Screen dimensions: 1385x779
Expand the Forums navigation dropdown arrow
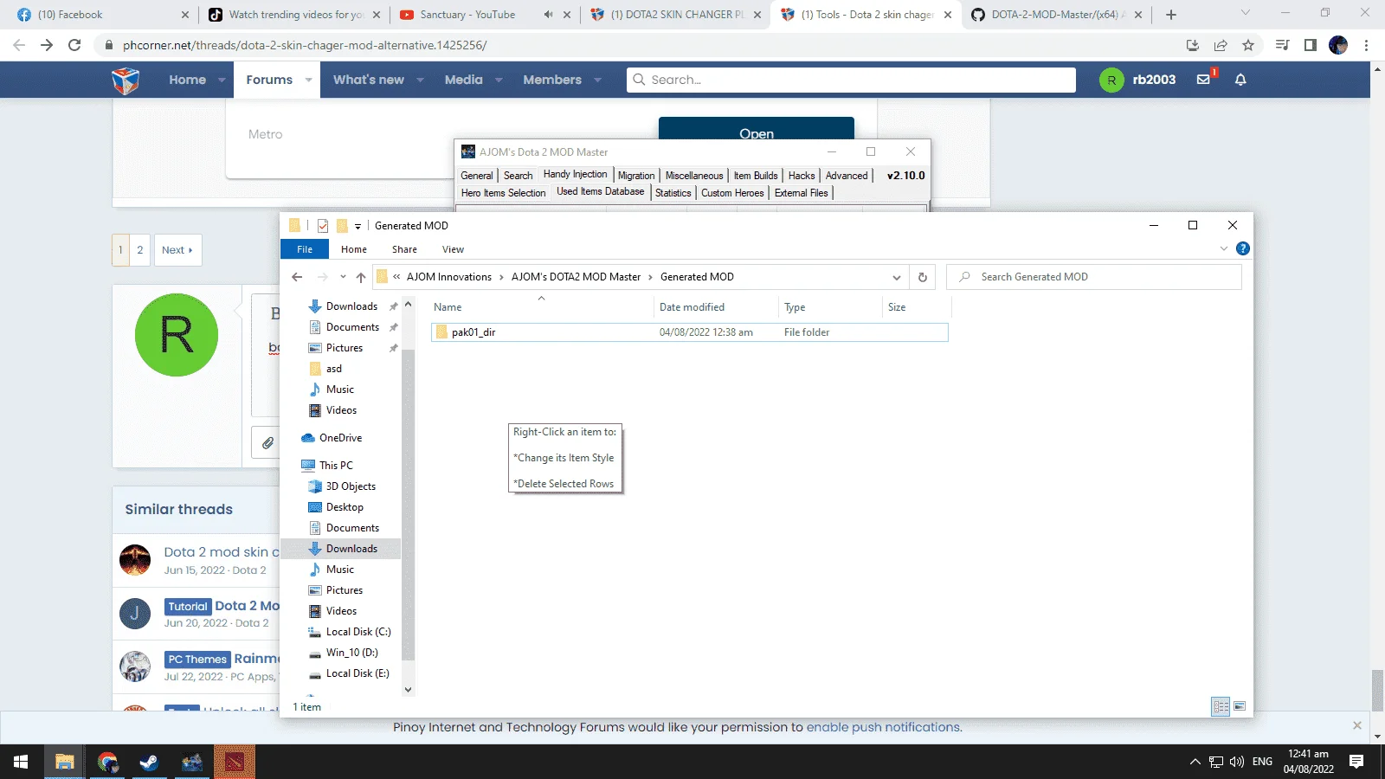[x=308, y=80]
